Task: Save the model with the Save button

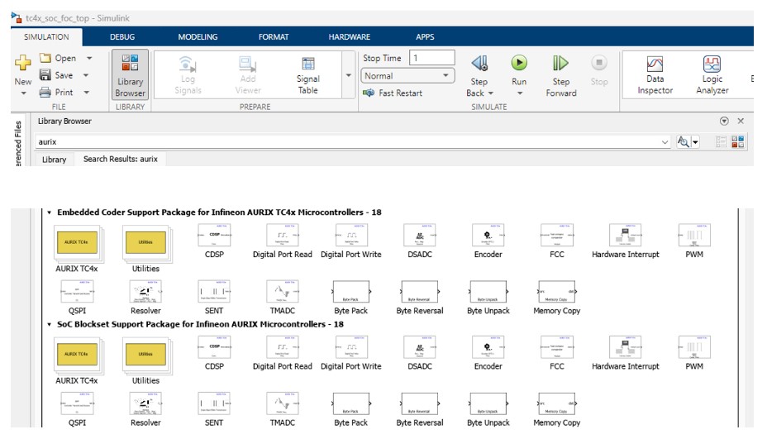Action: pyautogui.click(x=57, y=75)
